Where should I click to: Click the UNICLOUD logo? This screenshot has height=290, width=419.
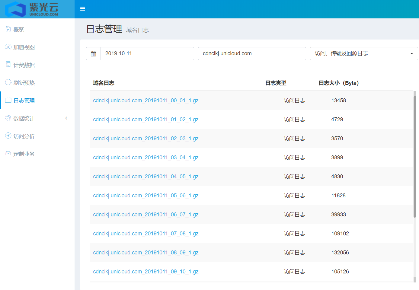(31, 9)
